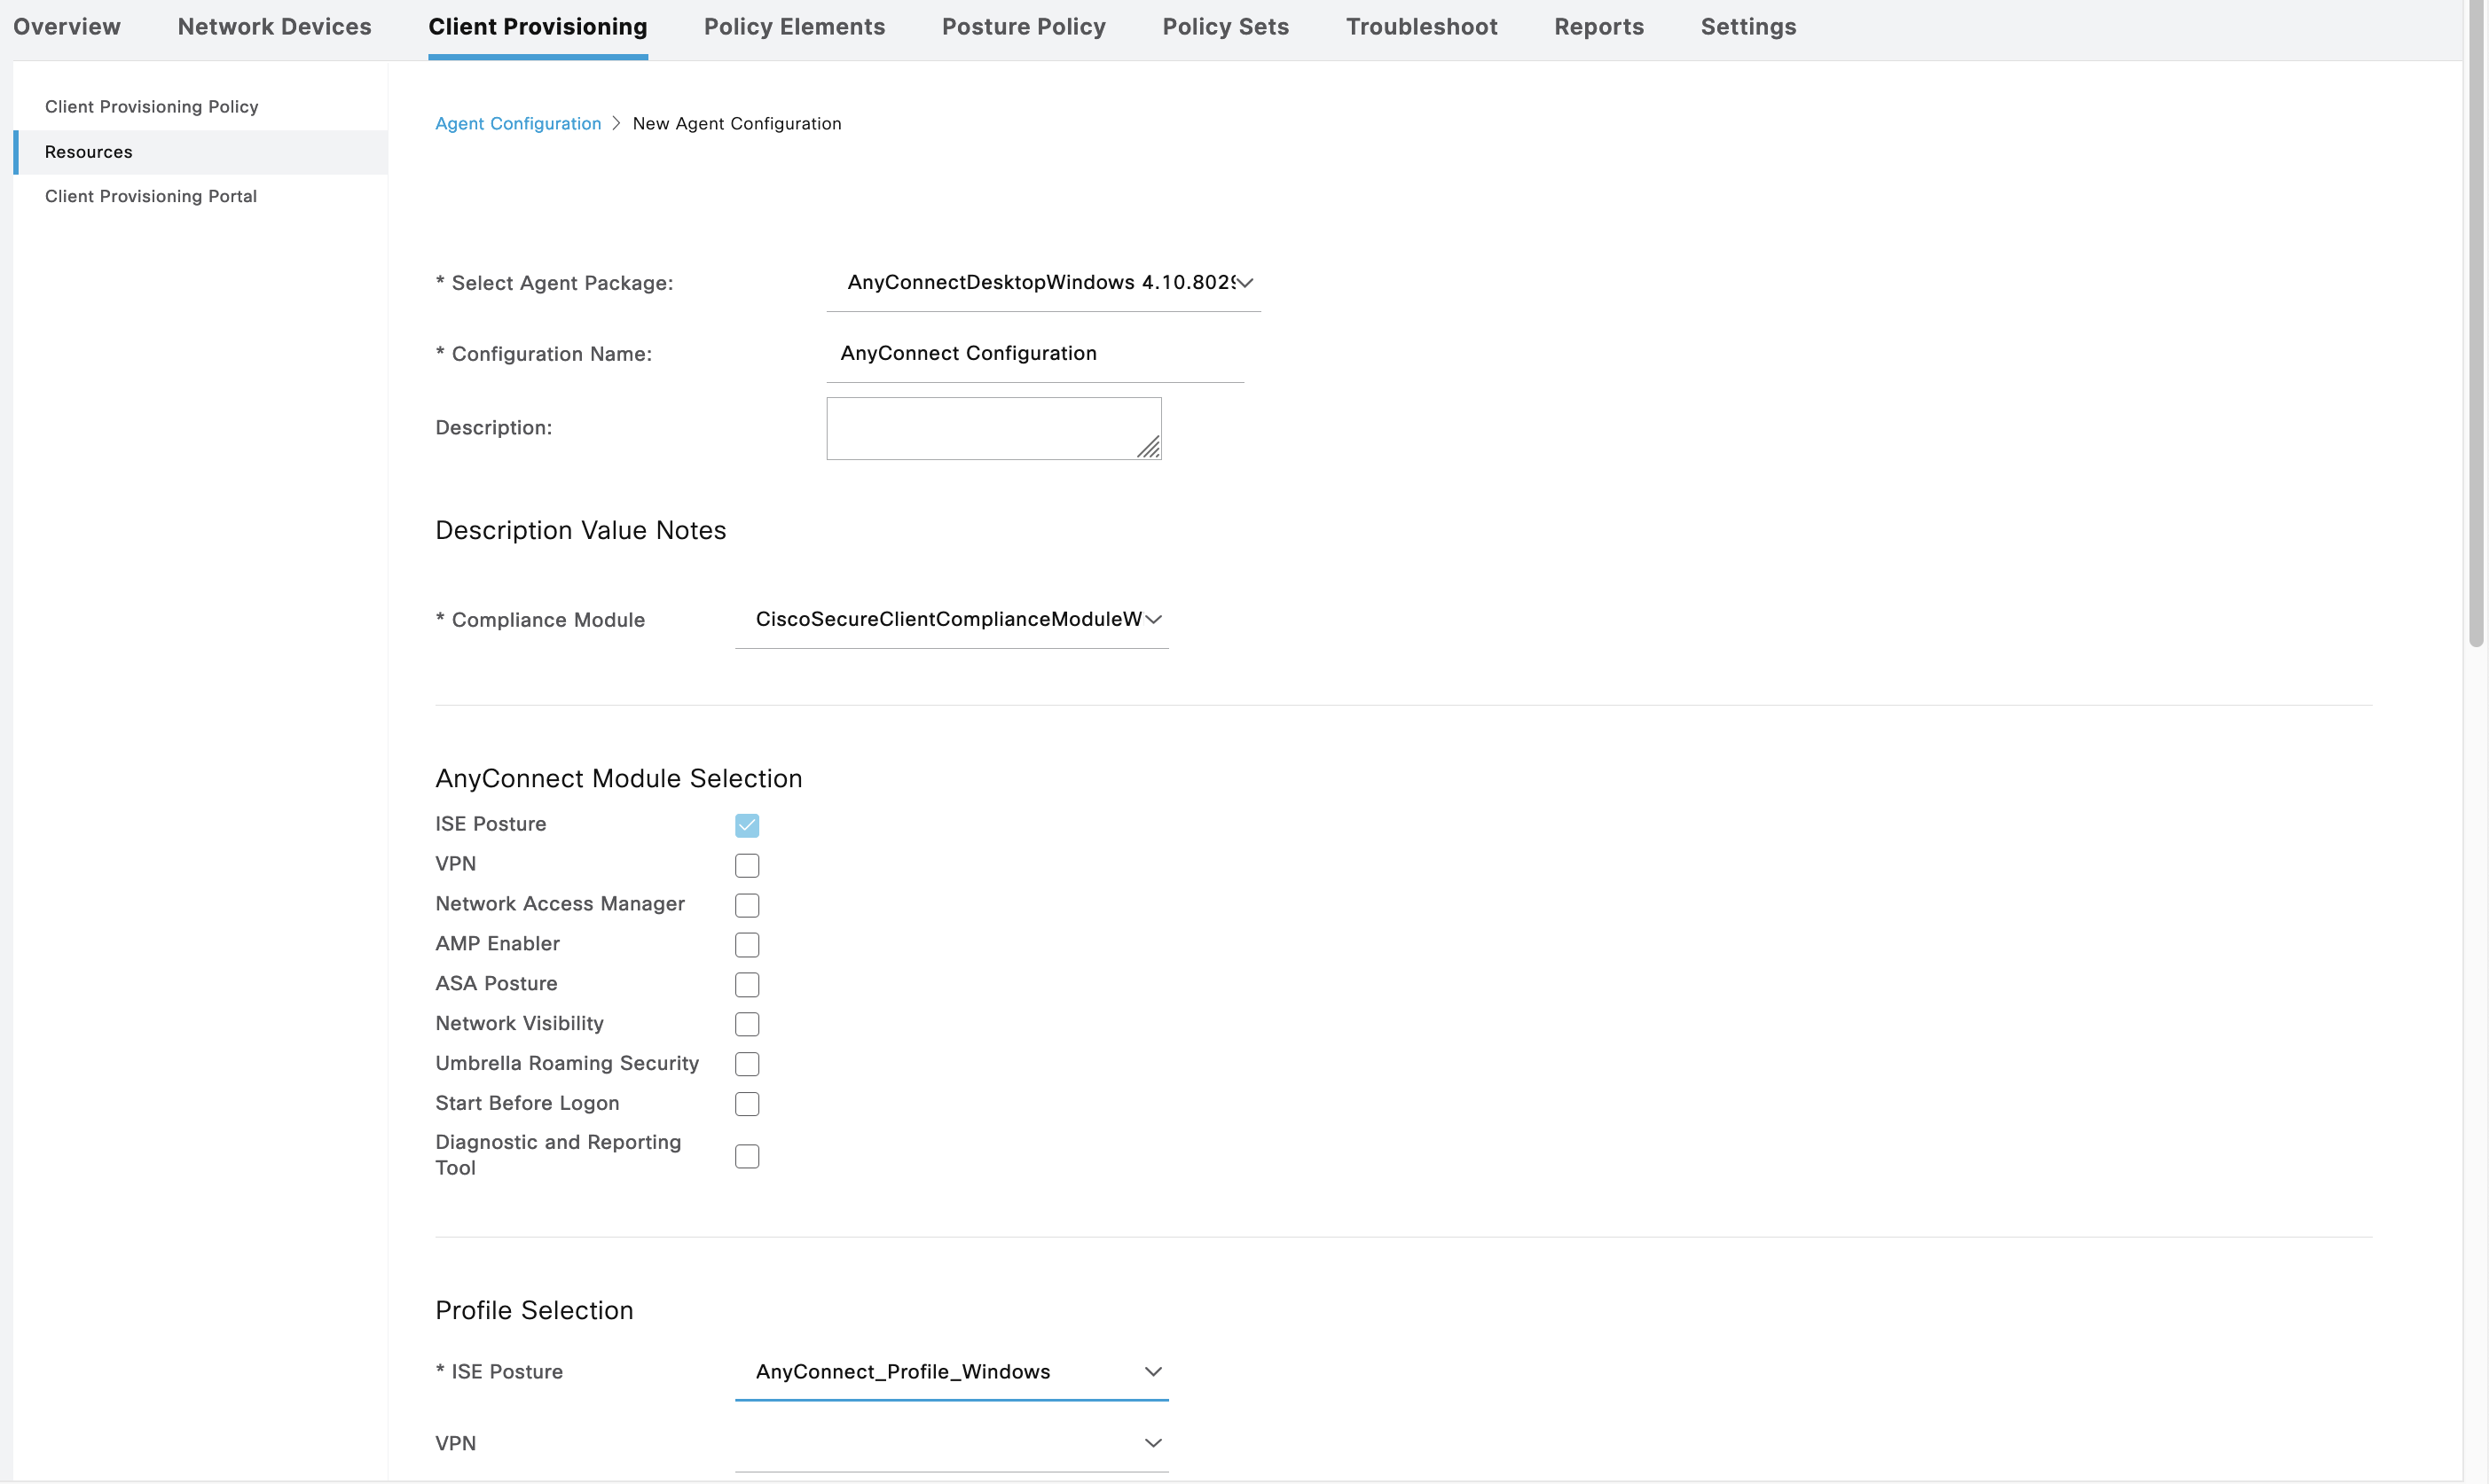Enable the AMP Enabler checkbox
2489x1484 pixels.
[x=746, y=945]
